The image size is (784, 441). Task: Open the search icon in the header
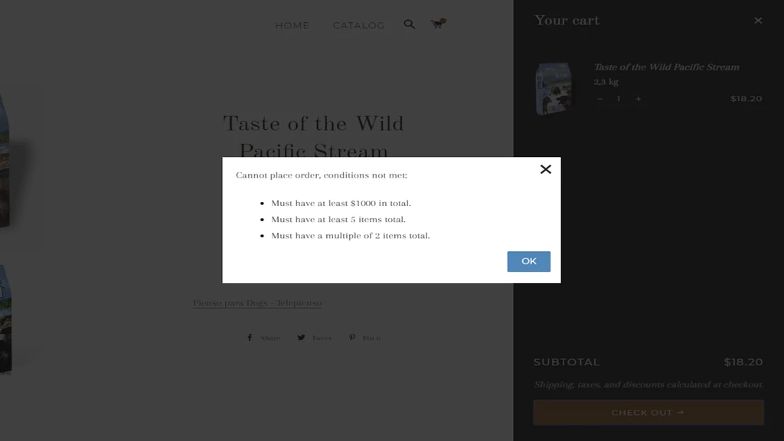[409, 24]
